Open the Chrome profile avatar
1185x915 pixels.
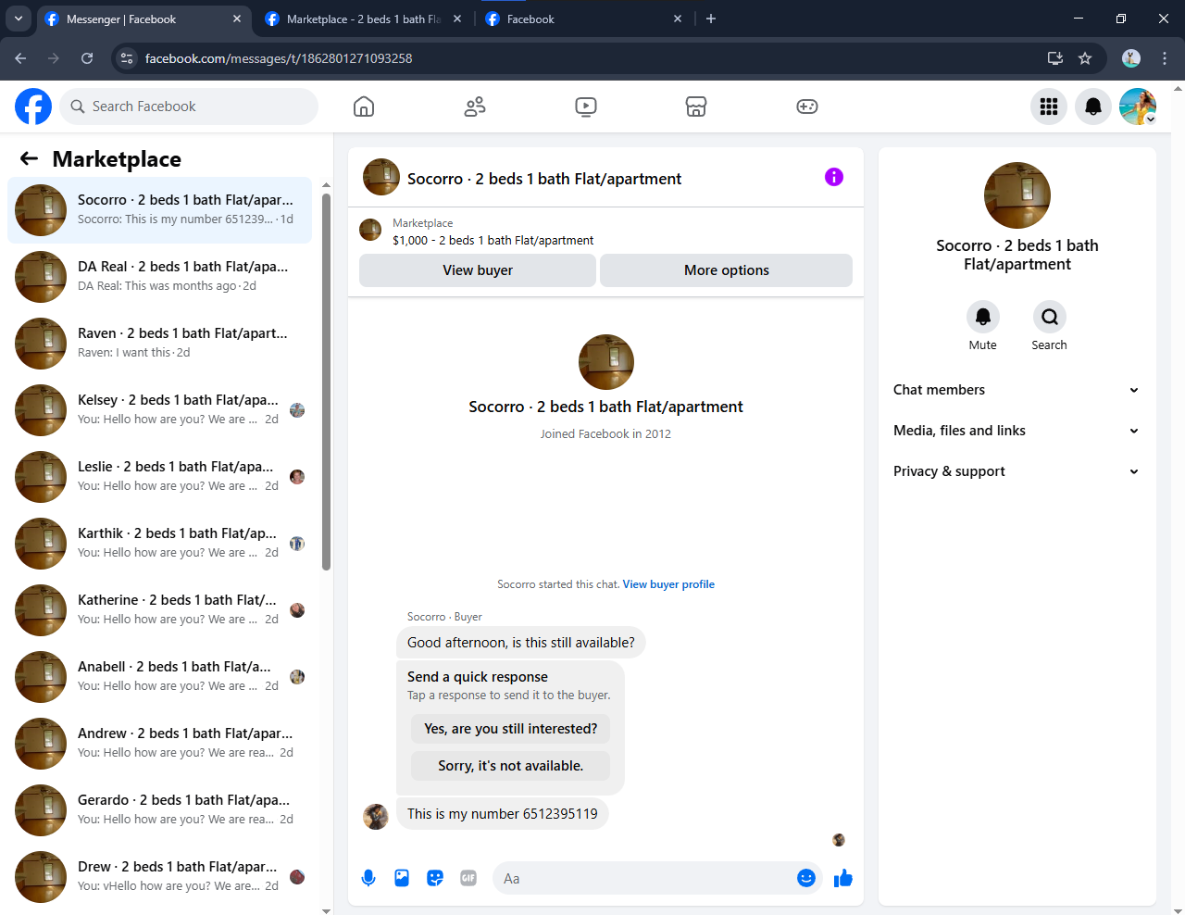[x=1131, y=58]
